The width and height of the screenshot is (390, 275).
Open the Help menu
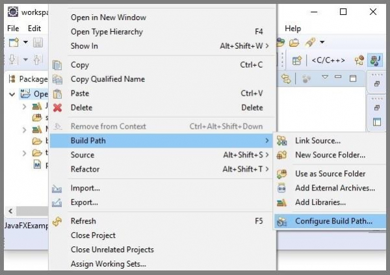pos(293,29)
